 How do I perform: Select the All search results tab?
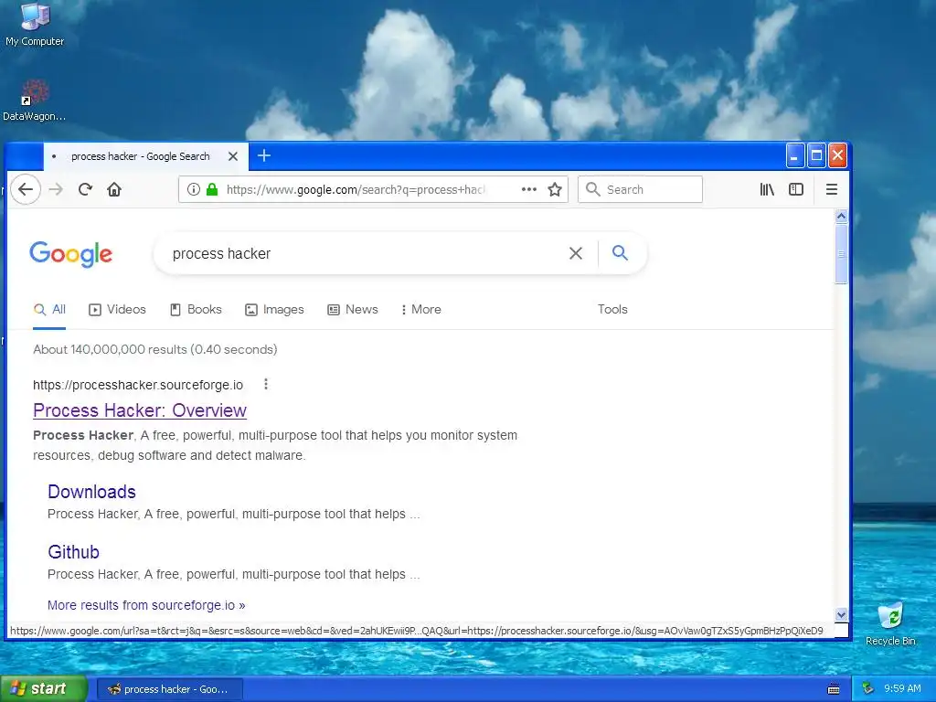tap(49, 310)
